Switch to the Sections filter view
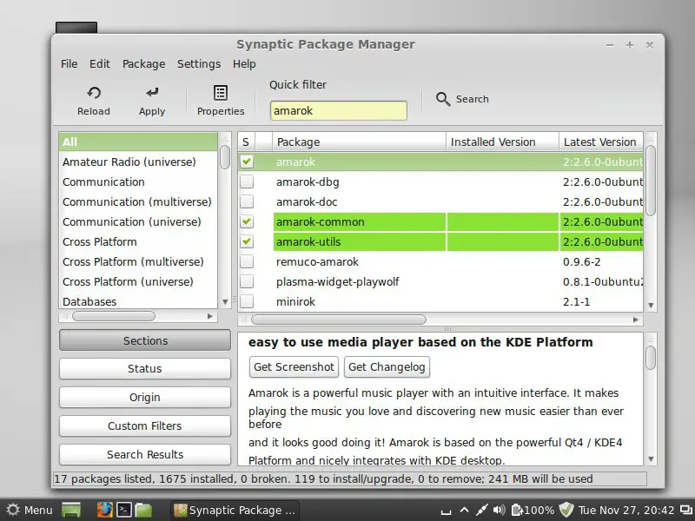 [145, 340]
